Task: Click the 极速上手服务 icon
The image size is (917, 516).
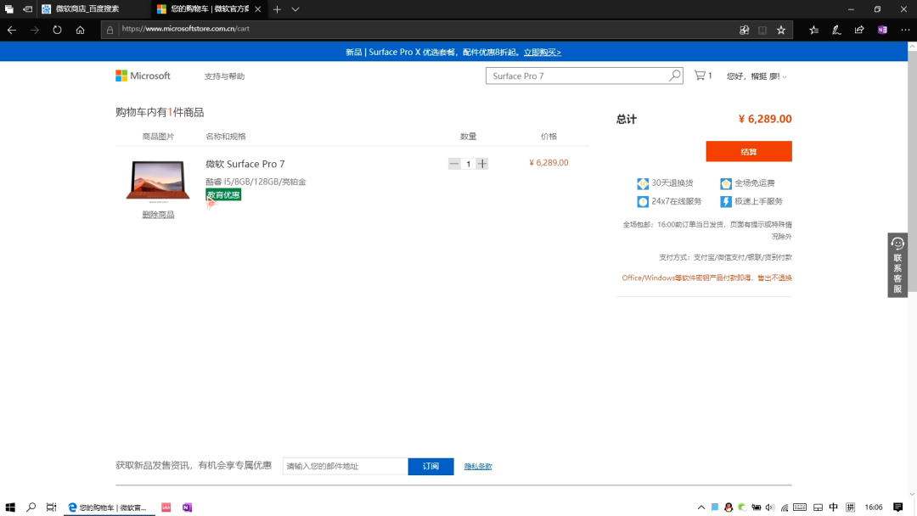Action: (x=726, y=202)
